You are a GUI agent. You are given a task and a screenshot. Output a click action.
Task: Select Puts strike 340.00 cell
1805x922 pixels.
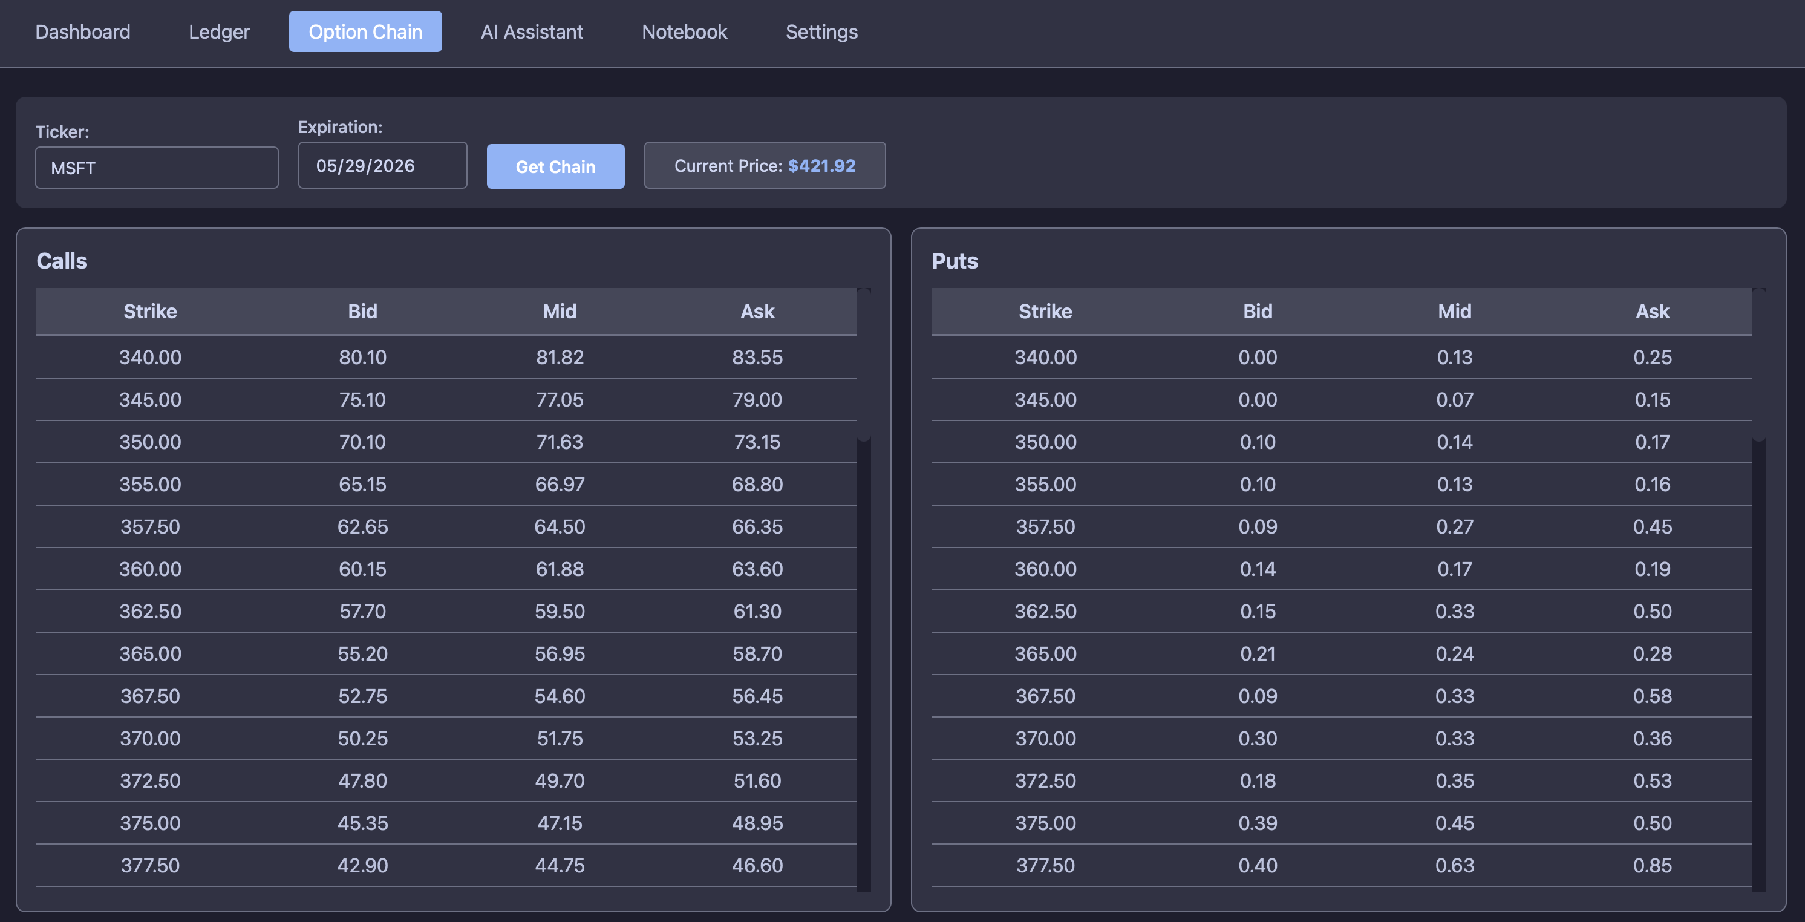[x=1045, y=358]
